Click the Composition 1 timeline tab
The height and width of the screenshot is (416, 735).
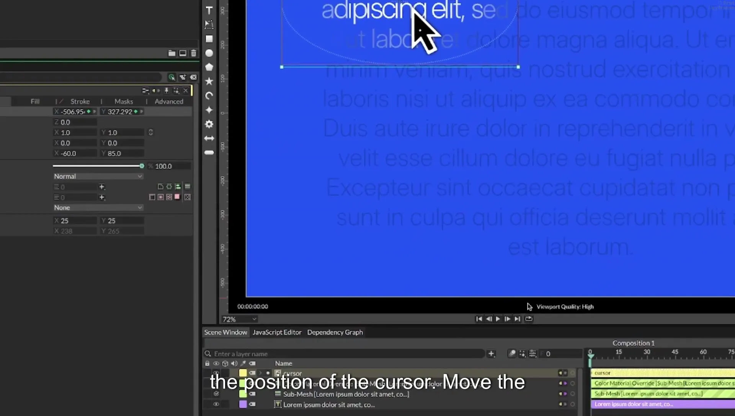pos(634,343)
